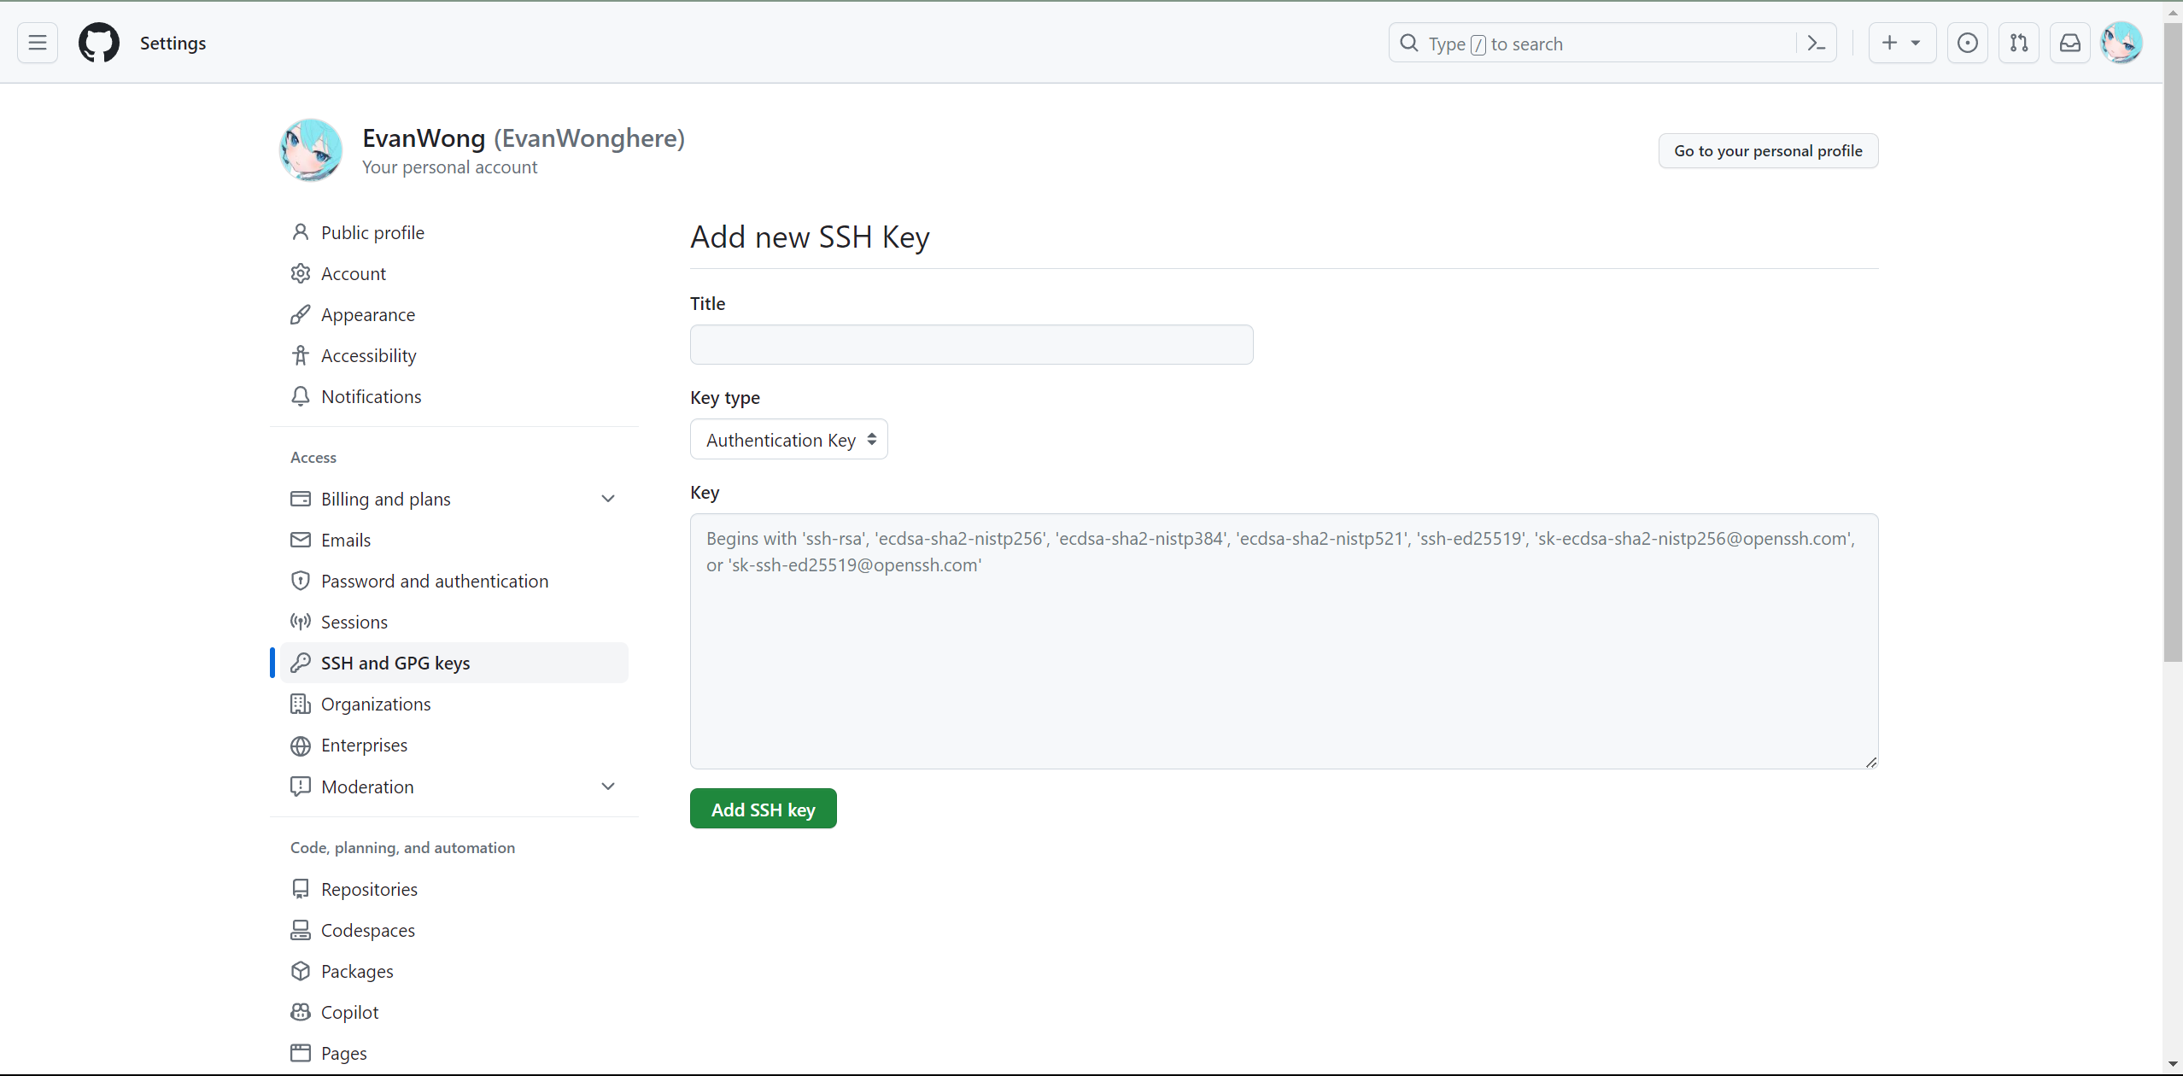2183x1076 pixels.
Task: Click the large profile avatar image
Action: pyautogui.click(x=311, y=150)
